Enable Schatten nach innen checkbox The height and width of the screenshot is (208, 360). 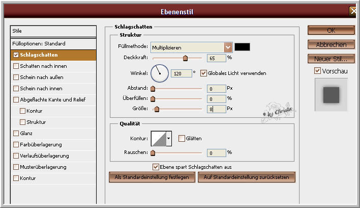point(16,66)
